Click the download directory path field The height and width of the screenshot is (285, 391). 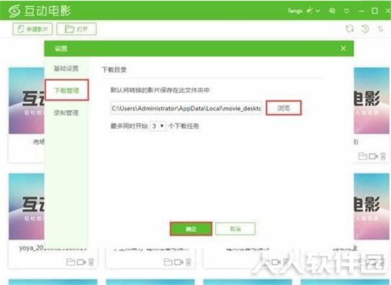point(186,108)
